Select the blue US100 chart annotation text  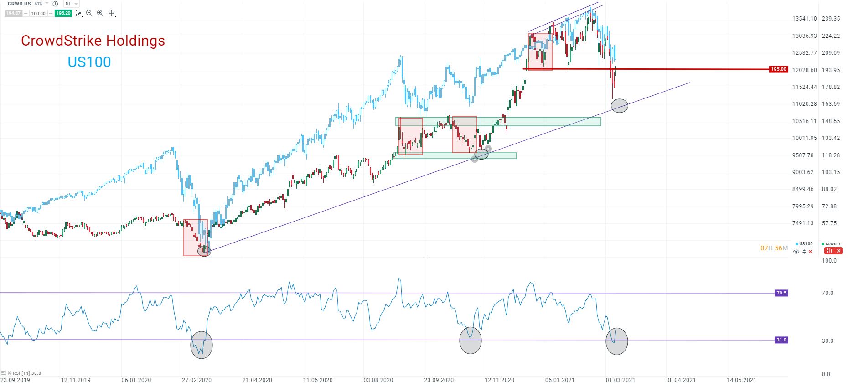pos(89,62)
